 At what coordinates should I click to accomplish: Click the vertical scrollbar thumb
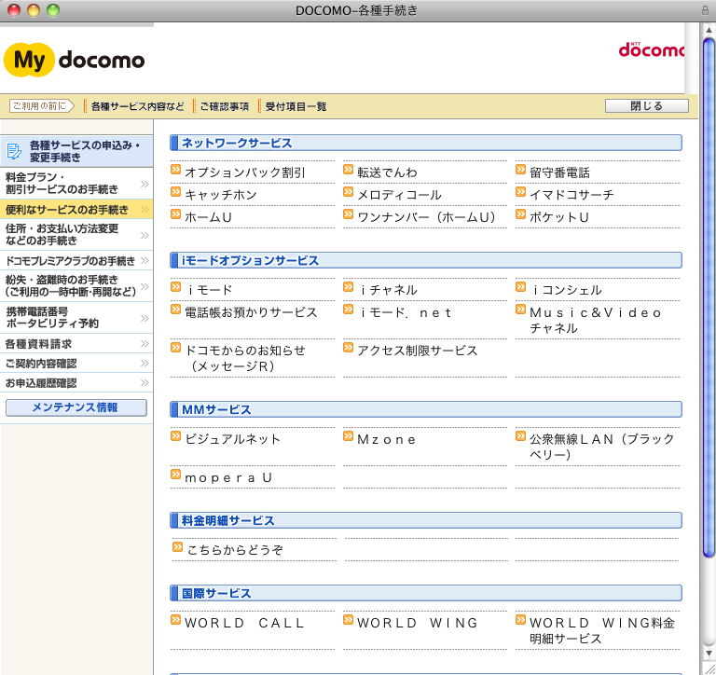click(x=709, y=297)
